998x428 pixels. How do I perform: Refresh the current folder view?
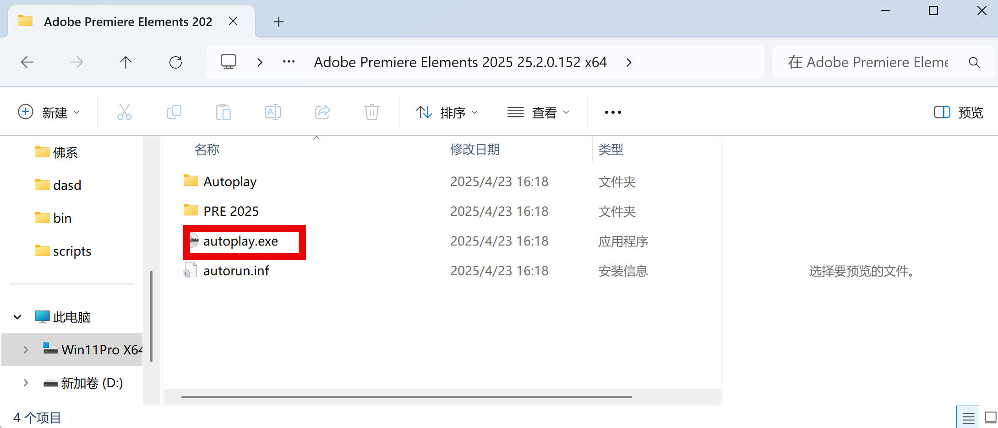(175, 62)
